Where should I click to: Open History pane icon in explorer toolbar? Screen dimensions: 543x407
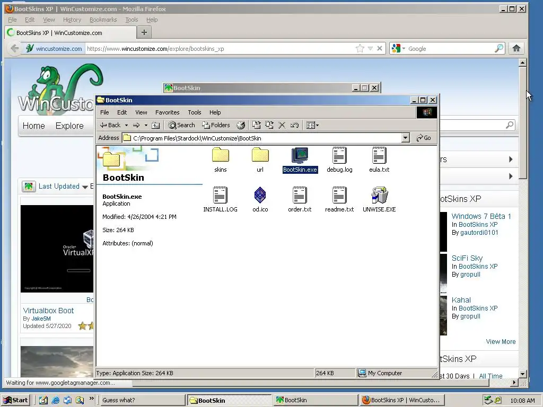click(241, 125)
